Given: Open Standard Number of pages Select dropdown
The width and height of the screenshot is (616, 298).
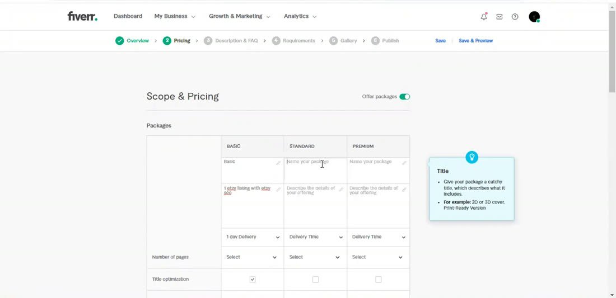Looking at the screenshot, I should [315, 257].
